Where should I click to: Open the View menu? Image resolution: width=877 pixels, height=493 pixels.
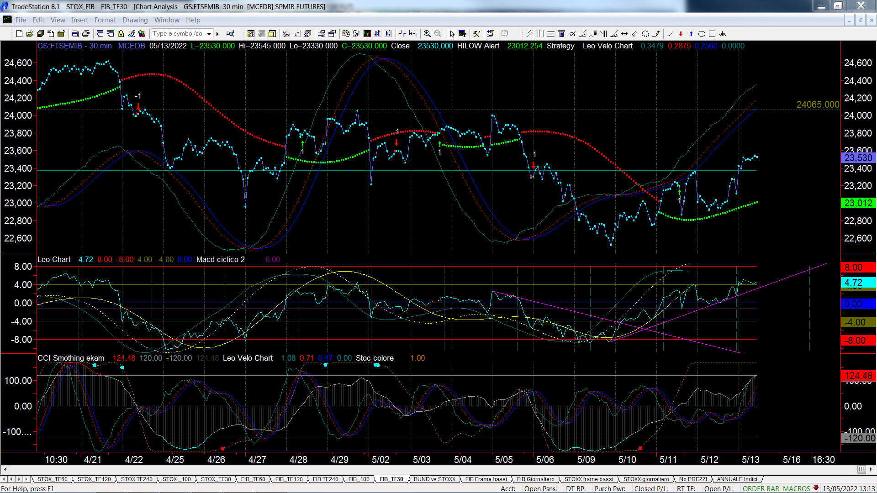click(x=58, y=20)
